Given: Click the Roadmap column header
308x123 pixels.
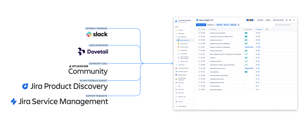Looking at the screenshot, I should click(249, 30).
